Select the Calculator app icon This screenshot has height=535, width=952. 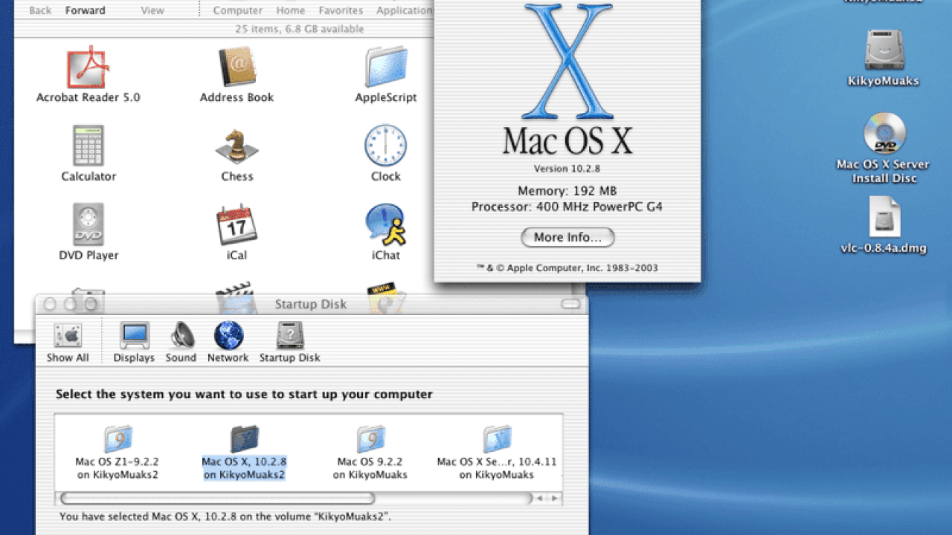coord(89,146)
